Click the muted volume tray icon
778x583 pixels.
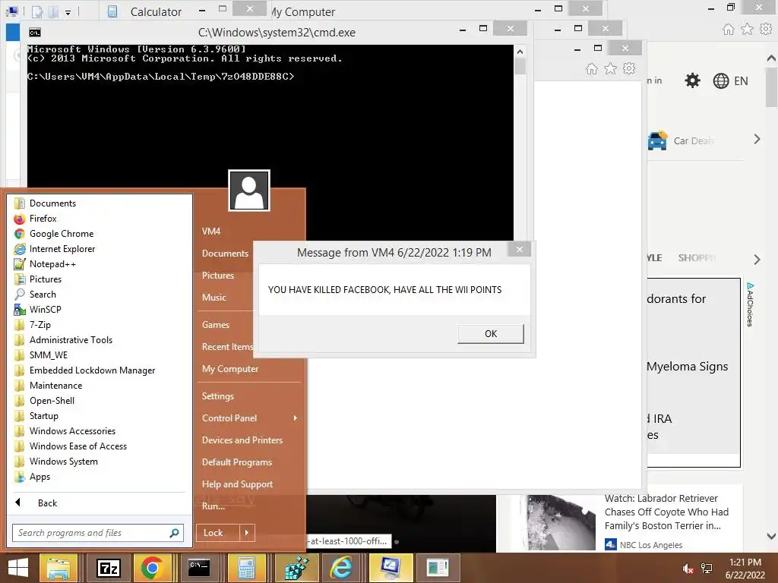click(x=688, y=569)
